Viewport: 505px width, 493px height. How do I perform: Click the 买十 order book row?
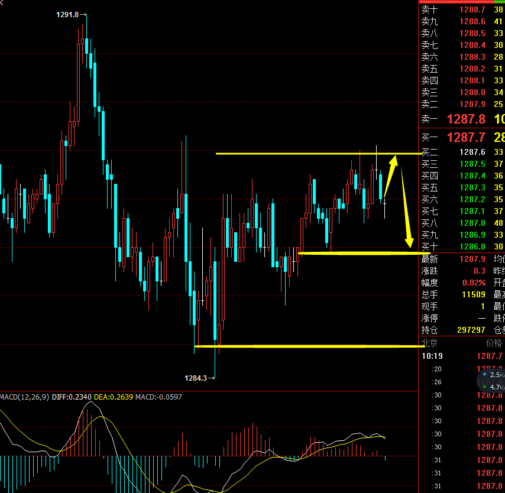point(461,246)
